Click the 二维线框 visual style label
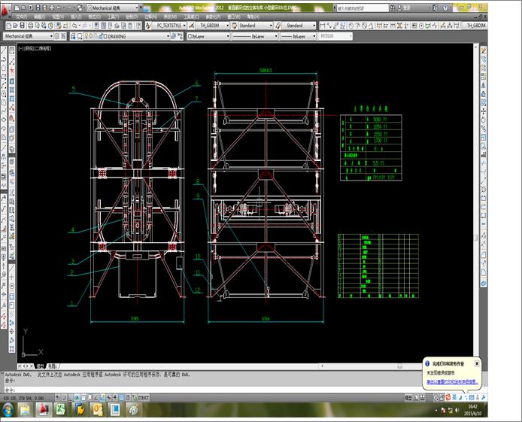The width and height of the screenshot is (522, 422). tap(44, 48)
